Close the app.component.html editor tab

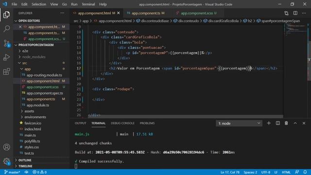pyautogui.click(x=119, y=13)
